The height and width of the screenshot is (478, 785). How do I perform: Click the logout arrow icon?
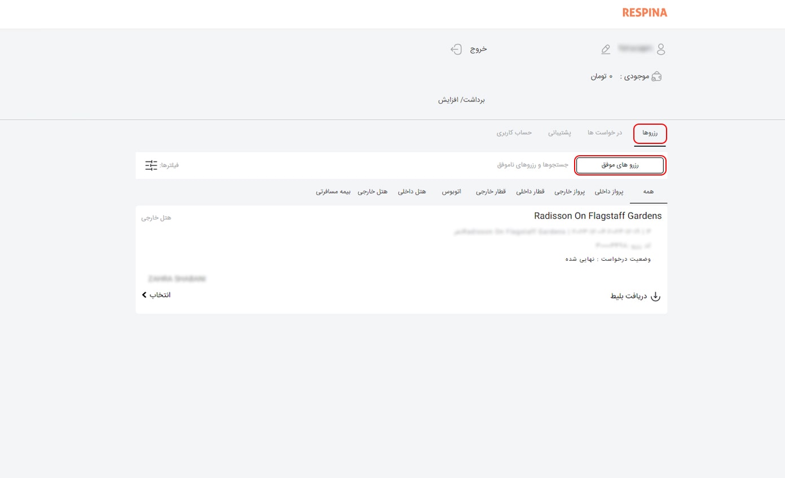456,49
